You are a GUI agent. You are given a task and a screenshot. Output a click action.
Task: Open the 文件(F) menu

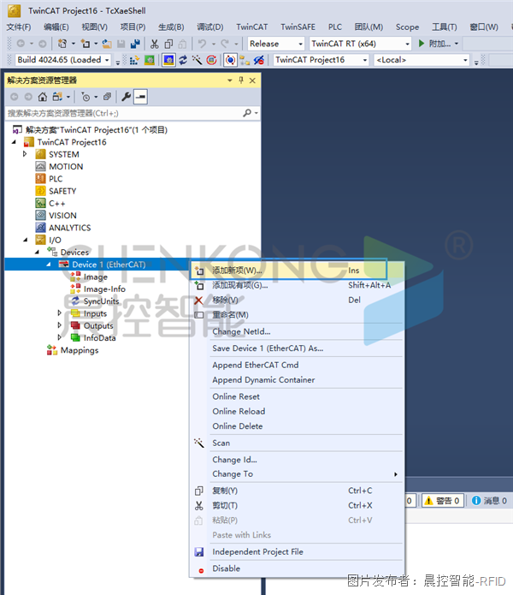pos(19,27)
